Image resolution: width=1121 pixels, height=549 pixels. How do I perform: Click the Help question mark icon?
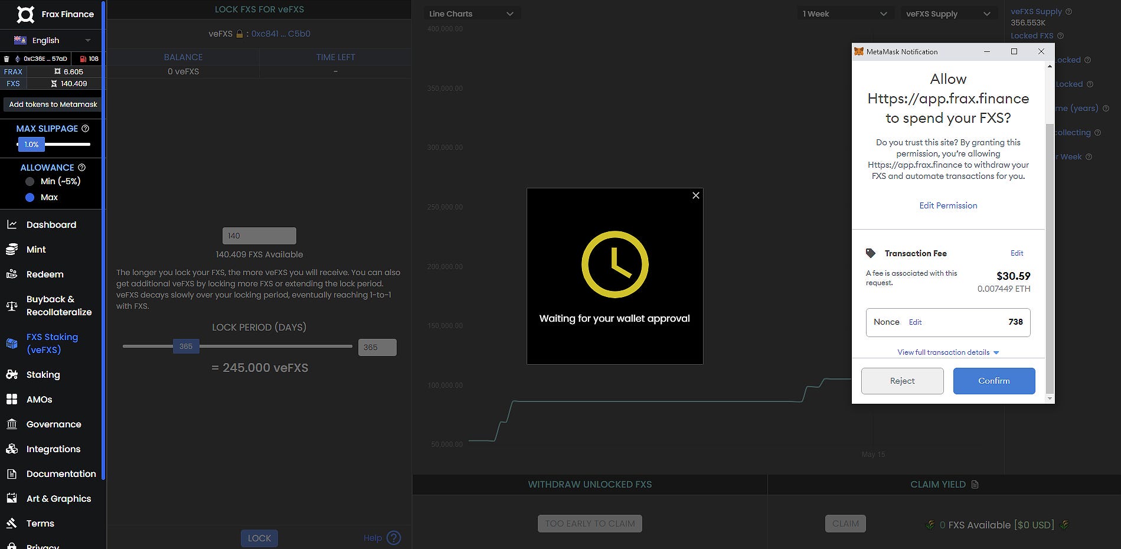click(x=394, y=538)
